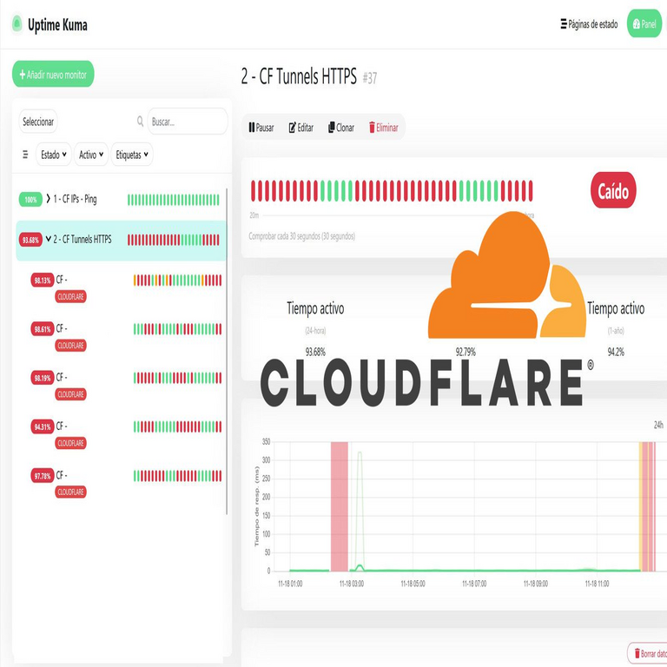Click CLOUDFLARE tag under 98.13% monitor
Image resolution: width=667 pixels, height=667 pixels.
point(70,296)
